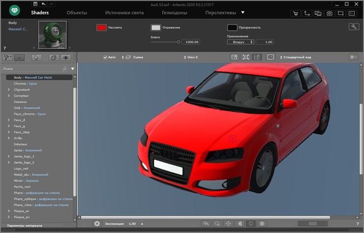The height and width of the screenshot is (233, 364).
Task: Switch to the Объекты tab
Action: tap(77, 12)
